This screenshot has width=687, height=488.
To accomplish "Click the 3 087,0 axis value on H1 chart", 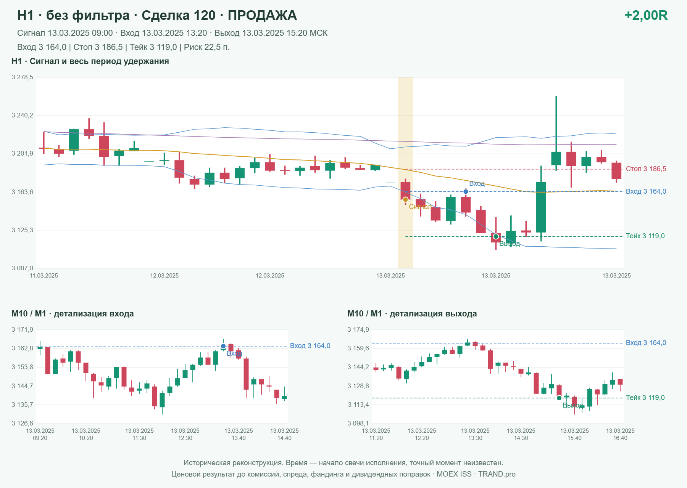I will (22, 268).
